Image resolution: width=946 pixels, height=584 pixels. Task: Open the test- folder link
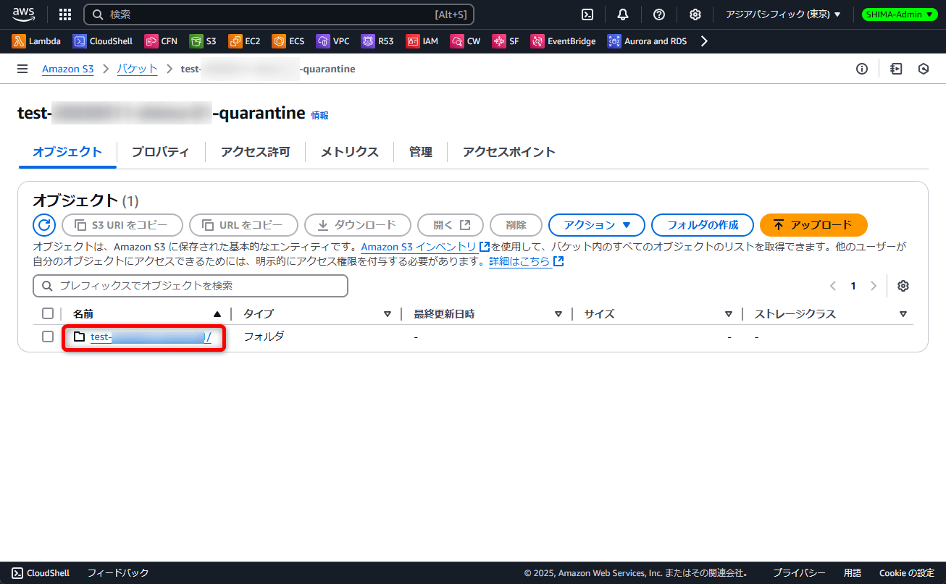click(x=151, y=337)
